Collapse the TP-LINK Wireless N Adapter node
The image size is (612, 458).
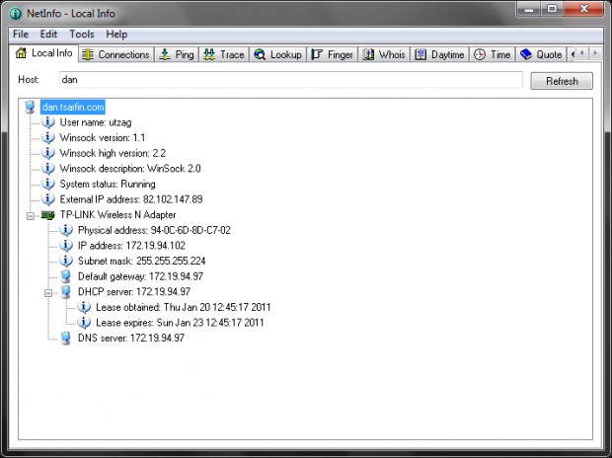(x=31, y=215)
